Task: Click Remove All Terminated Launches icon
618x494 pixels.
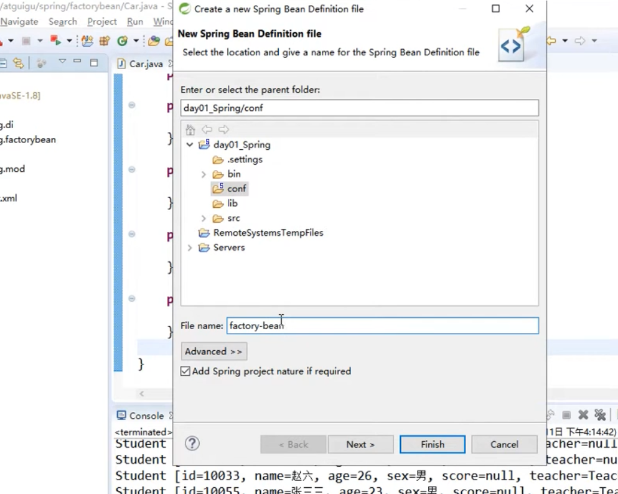Action: click(600, 415)
